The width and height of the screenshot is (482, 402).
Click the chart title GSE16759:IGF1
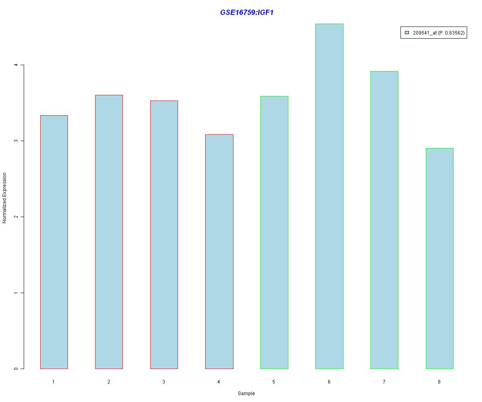pos(247,12)
